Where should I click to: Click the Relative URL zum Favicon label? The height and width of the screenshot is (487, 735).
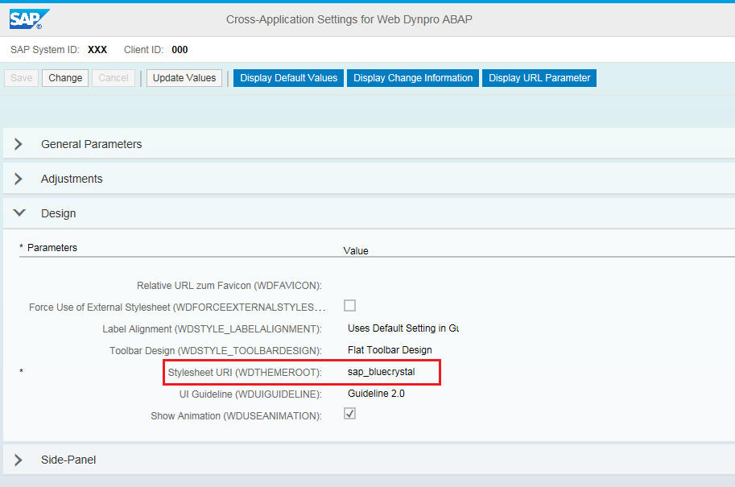click(x=229, y=286)
